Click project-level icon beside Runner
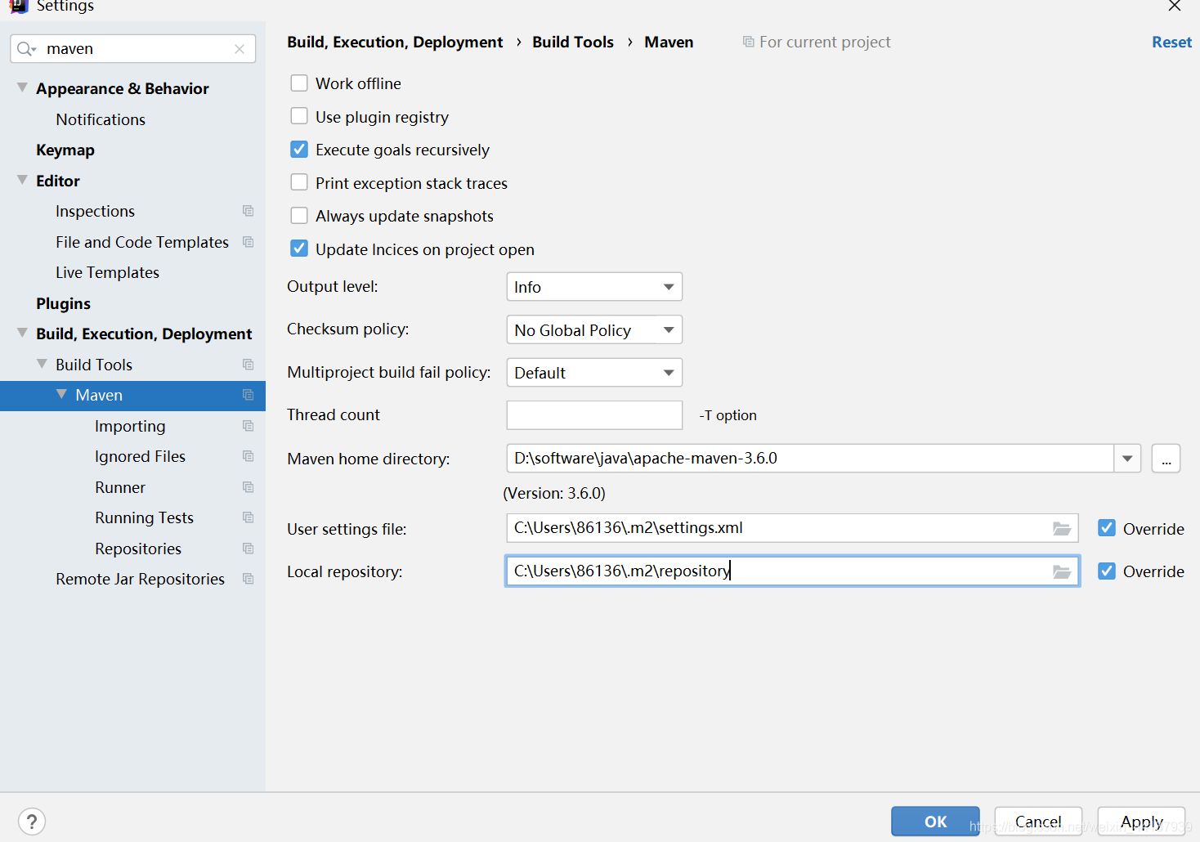Image resolution: width=1200 pixels, height=842 pixels. pos(249,487)
